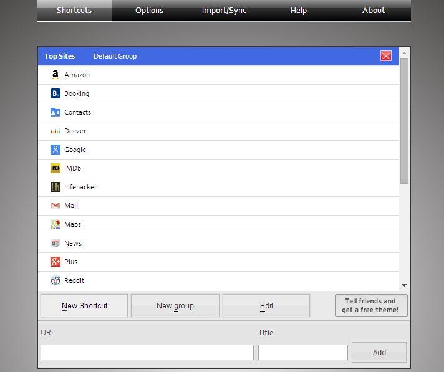The width and height of the screenshot is (444, 372).
Task: Click the Lifehacker icon
Action: point(55,187)
